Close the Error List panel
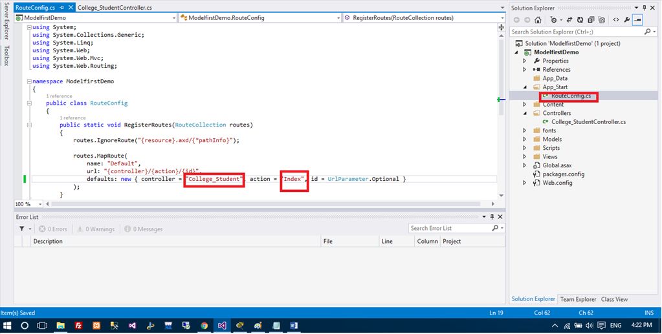 [500, 217]
